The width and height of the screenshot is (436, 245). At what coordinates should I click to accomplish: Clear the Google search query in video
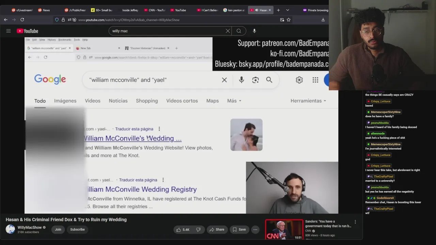point(224,80)
